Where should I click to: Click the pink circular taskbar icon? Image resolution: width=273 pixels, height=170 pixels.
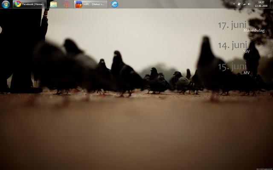tap(67, 4)
